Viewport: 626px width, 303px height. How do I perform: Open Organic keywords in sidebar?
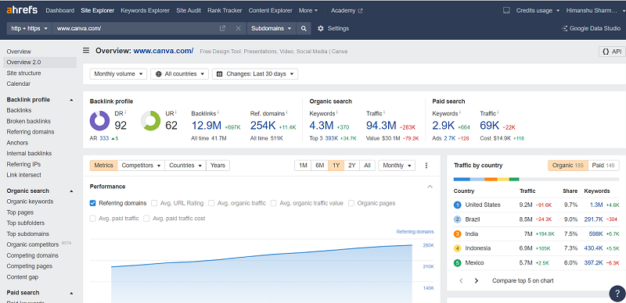(x=30, y=201)
